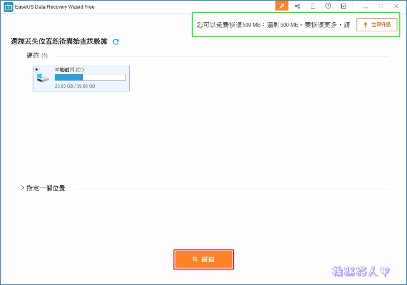Close the EaseUS Data Recovery window
This screenshot has height=285, width=407.
(397, 6)
